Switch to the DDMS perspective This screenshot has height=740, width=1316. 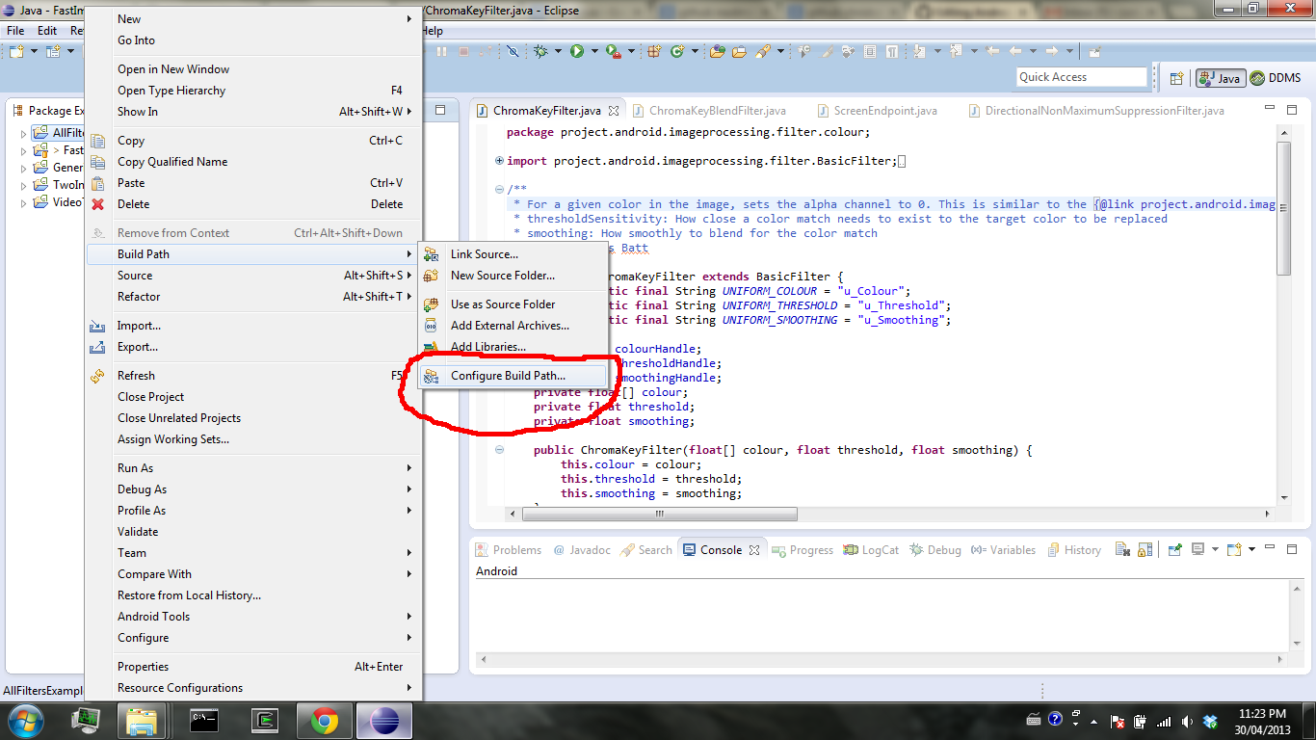pyautogui.click(x=1276, y=78)
